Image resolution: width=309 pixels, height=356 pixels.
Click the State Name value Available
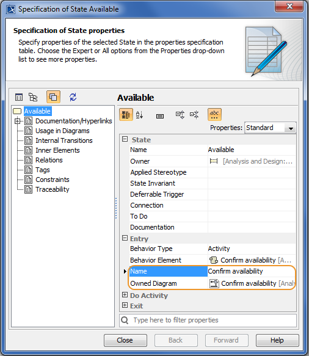[221, 150]
